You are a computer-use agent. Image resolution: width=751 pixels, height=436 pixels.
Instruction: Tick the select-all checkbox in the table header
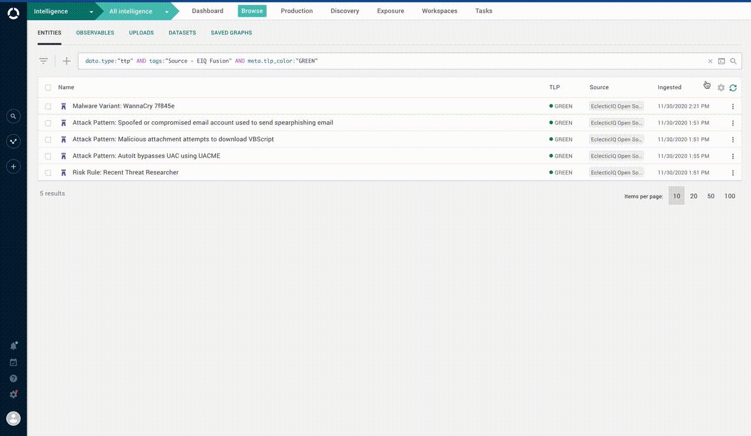pyautogui.click(x=48, y=87)
